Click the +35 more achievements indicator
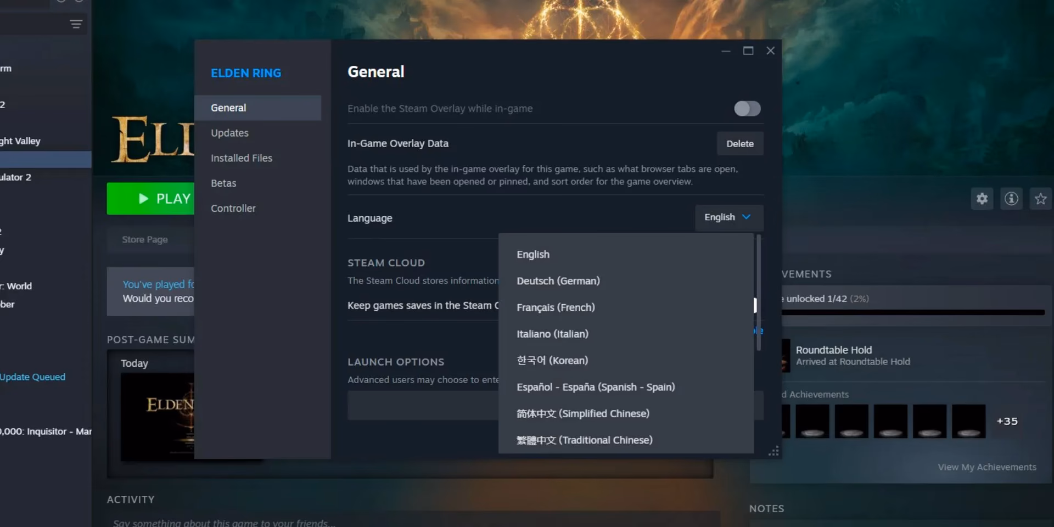The width and height of the screenshot is (1054, 527). point(1007,421)
